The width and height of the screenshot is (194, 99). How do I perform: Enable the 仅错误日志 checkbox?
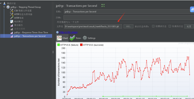[153, 26]
